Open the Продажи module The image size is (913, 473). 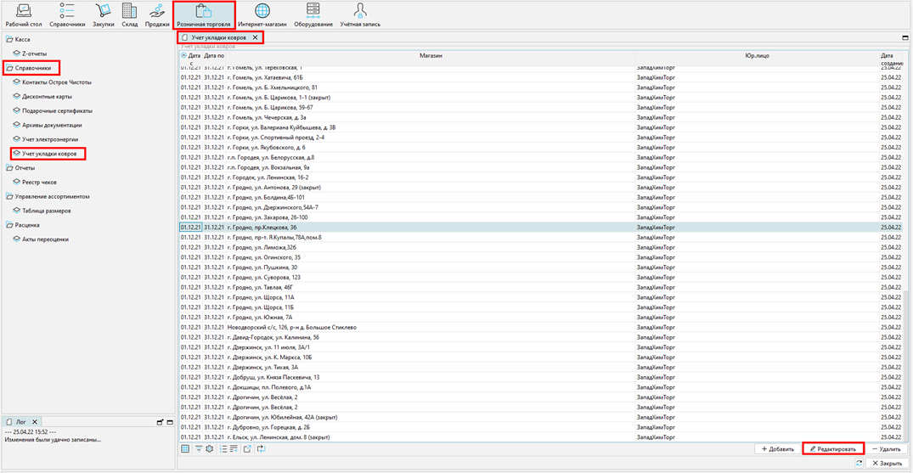coord(157,14)
